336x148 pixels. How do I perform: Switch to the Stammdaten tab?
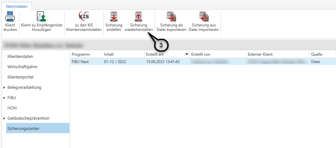pyautogui.click(x=17, y=6)
